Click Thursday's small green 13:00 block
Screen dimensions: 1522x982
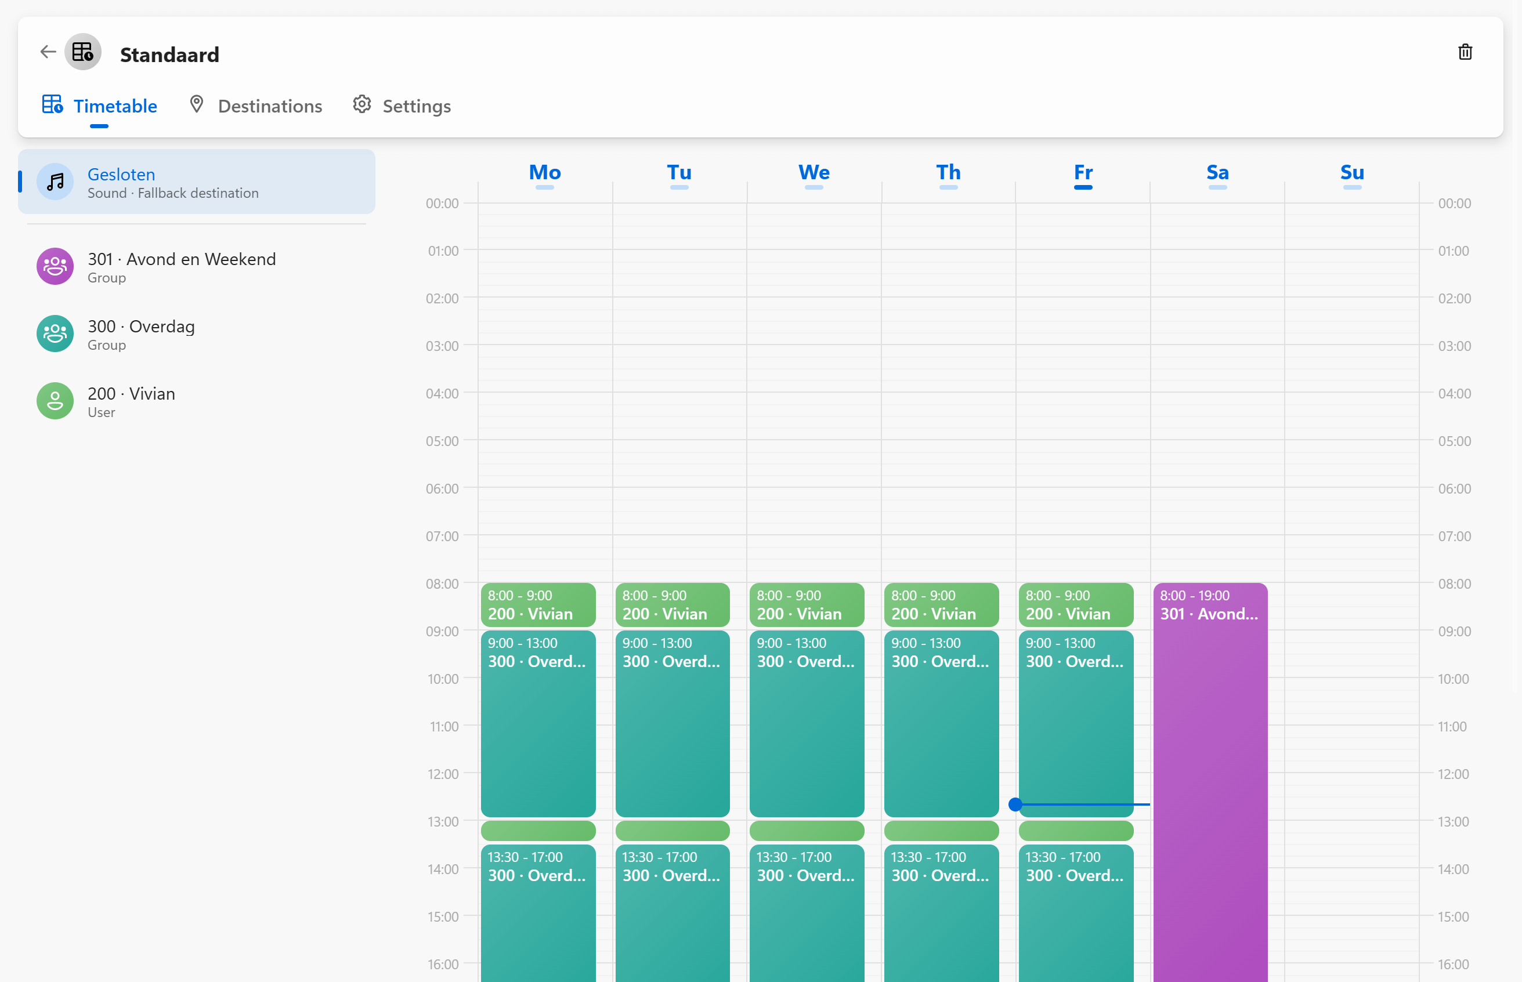coord(942,831)
